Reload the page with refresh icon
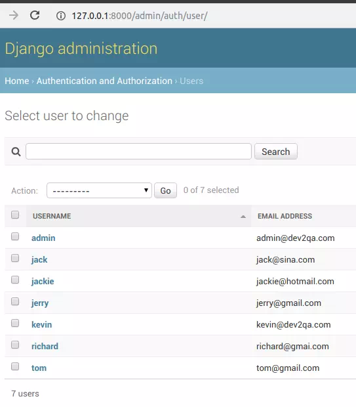 (35, 15)
